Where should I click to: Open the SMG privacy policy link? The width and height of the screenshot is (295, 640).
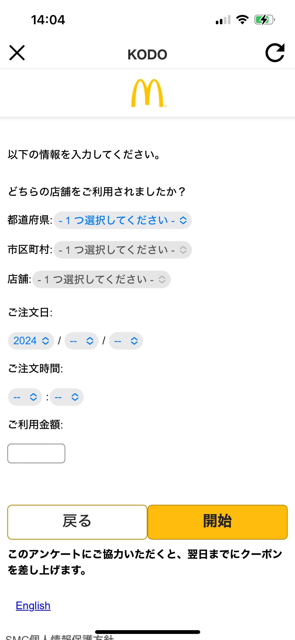point(60,637)
